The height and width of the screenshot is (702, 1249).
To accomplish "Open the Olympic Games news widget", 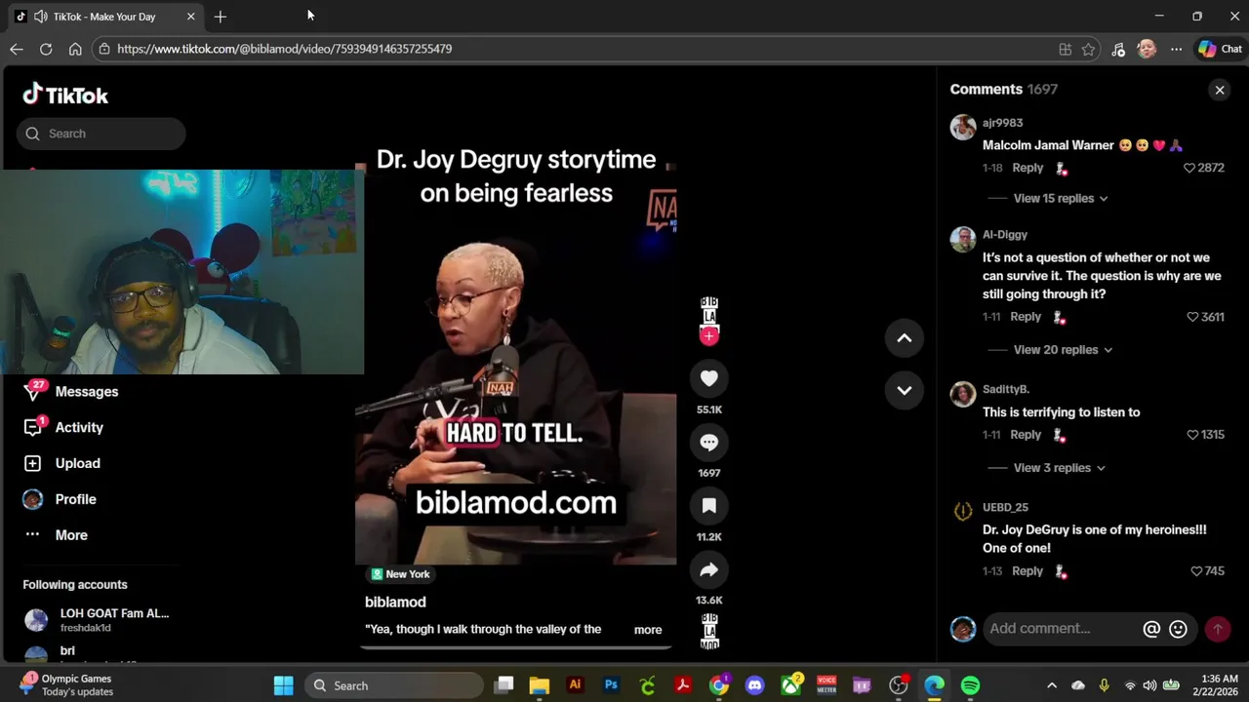I will tap(66, 685).
